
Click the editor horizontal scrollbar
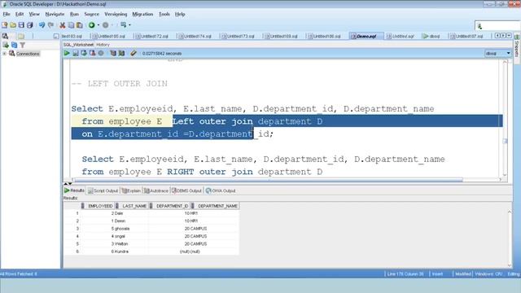[x=269, y=180]
